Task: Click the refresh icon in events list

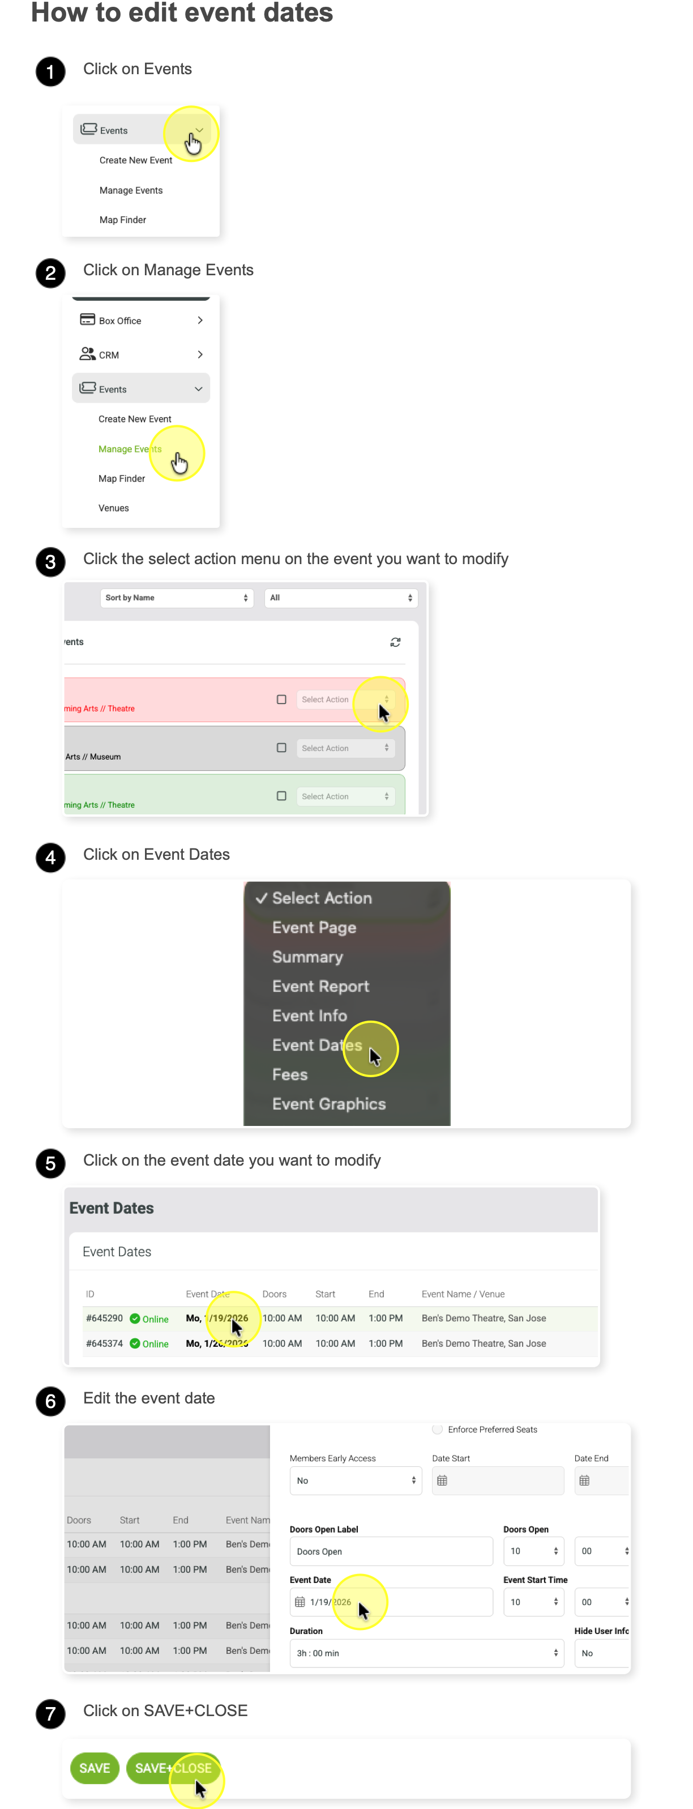Action: pyautogui.click(x=395, y=642)
